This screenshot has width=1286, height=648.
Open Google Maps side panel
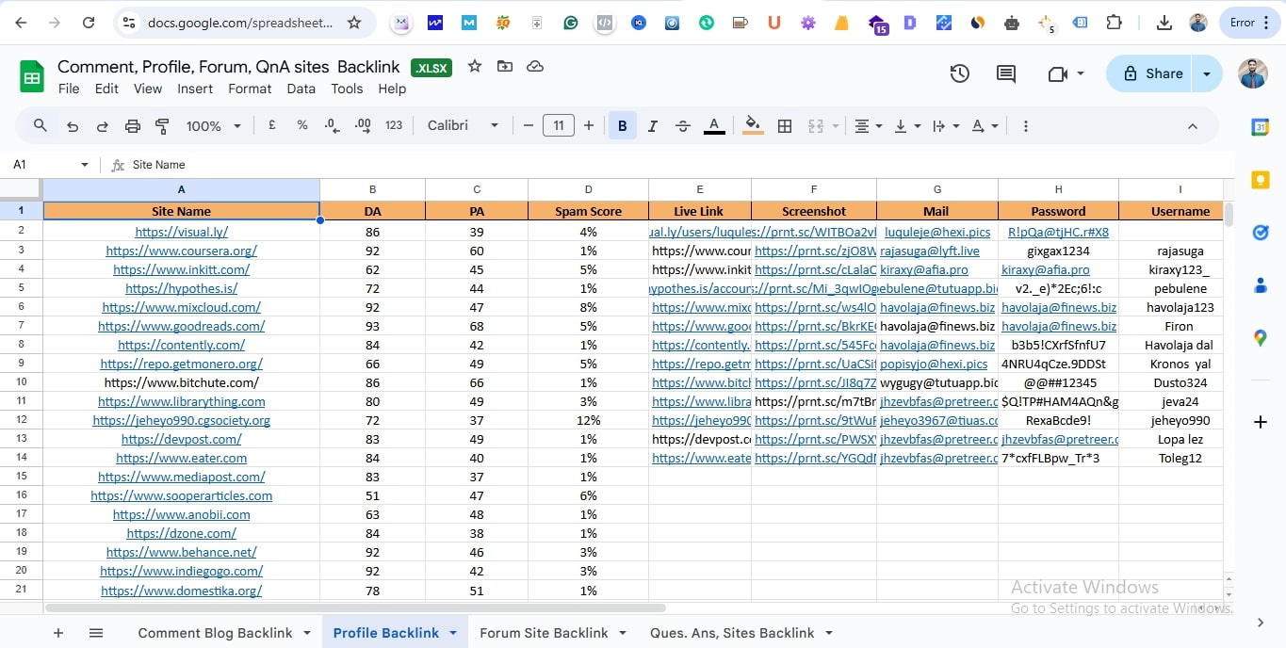(1261, 338)
